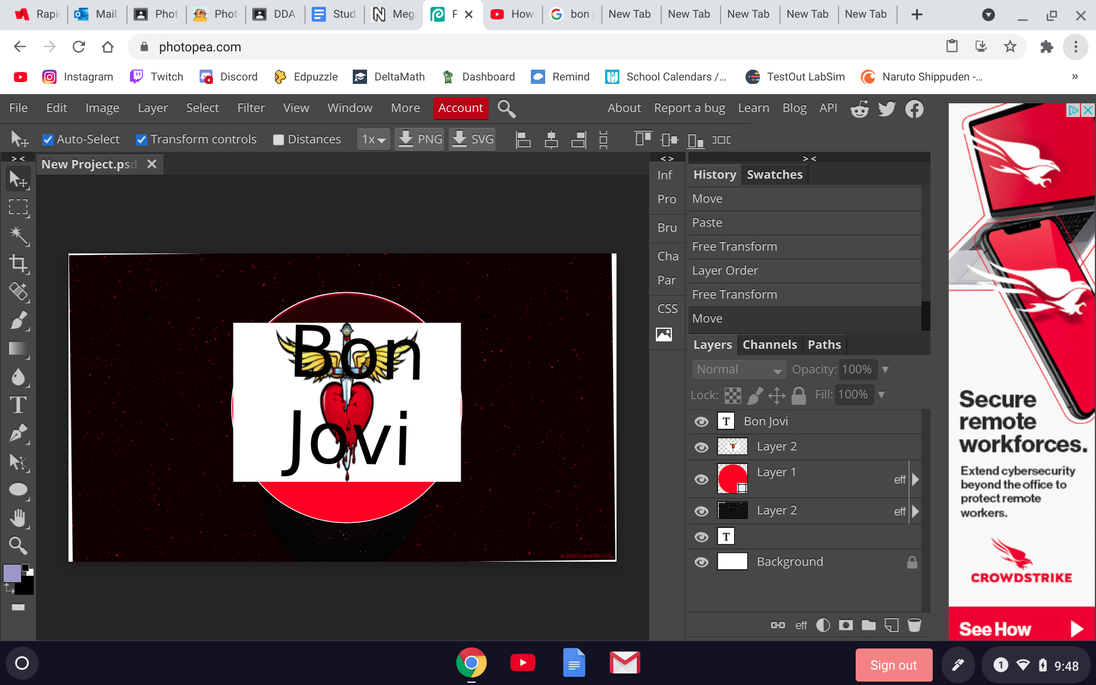Select the Ellipse shape tool
Screen dimensions: 1096x685
(x=18, y=490)
